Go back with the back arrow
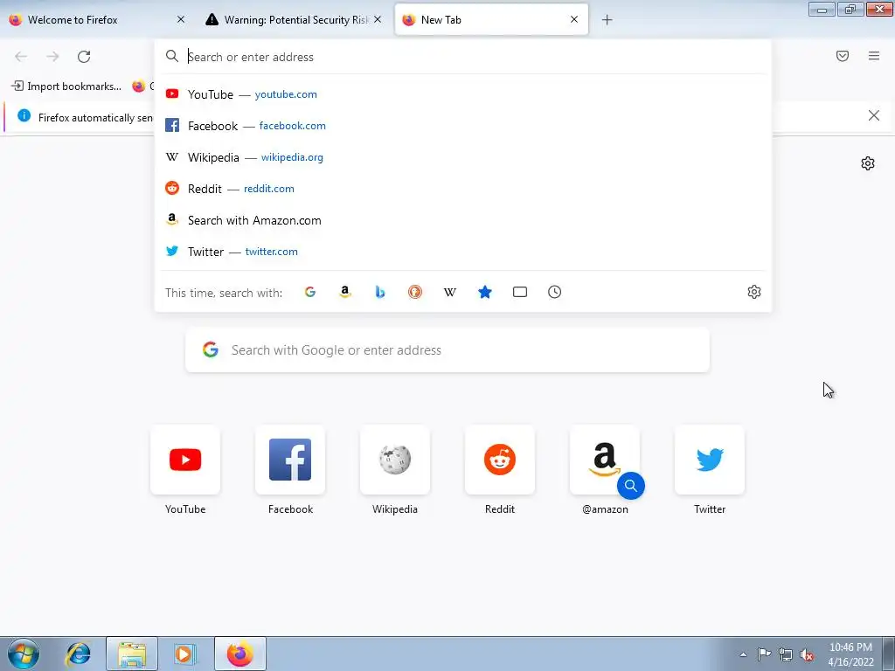The image size is (895, 671). pyautogui.click(x=21, y=57)
